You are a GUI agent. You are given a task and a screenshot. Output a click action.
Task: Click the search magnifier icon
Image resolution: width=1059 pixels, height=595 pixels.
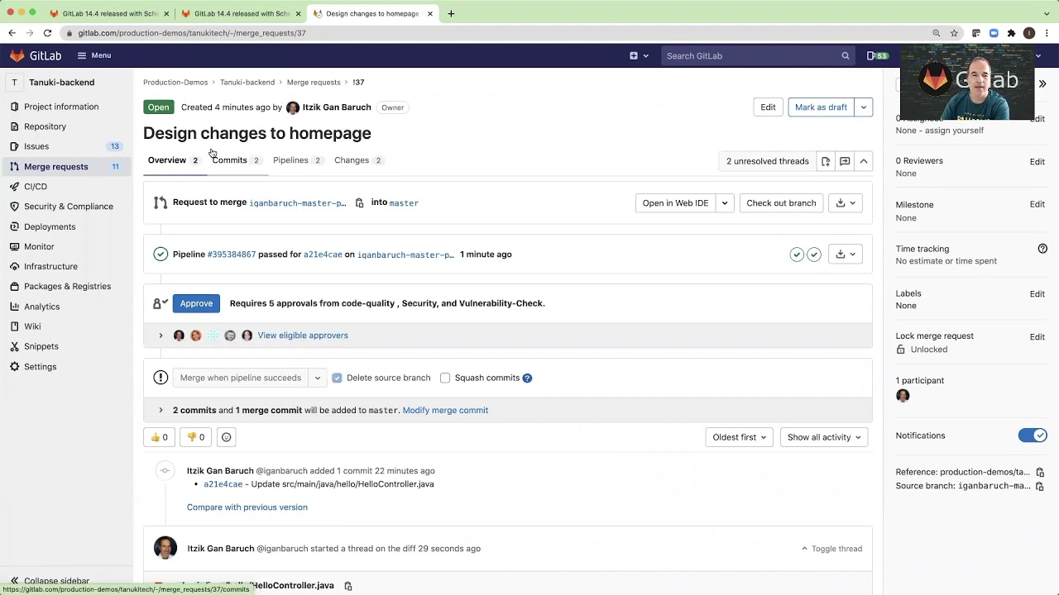tap(846, 56)
